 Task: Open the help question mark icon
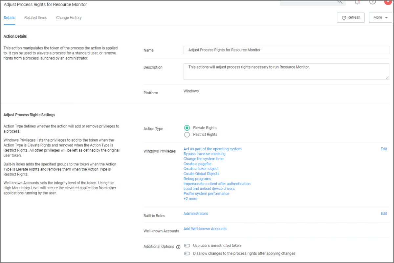click(372, 2)
